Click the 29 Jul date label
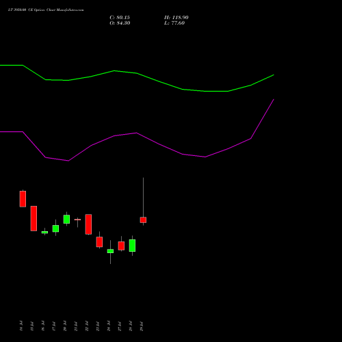The width and height of the screenshot is (342, 342). 142,326
